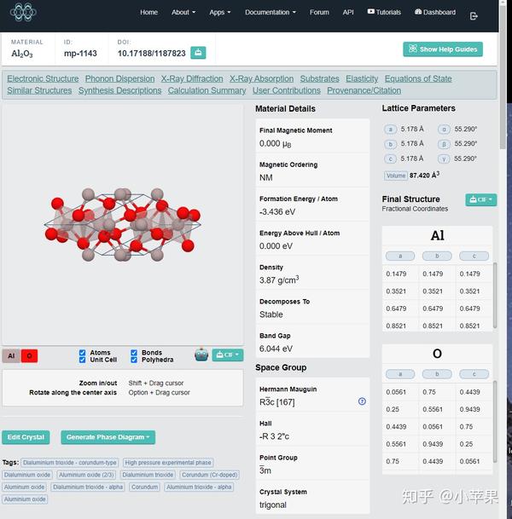Jump to X-Ray Absorption section
Viewport: 512px width, 519px height.
click(261, 78)
